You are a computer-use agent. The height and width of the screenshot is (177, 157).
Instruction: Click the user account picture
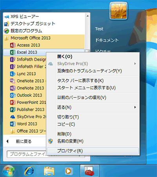(119, 11)
